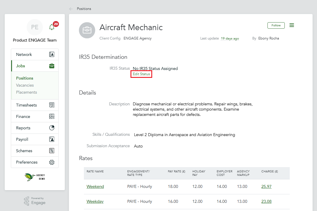Open the Network menu item
Image resolution: width=317 pixels, height=211 pixels.
(35, 54)
